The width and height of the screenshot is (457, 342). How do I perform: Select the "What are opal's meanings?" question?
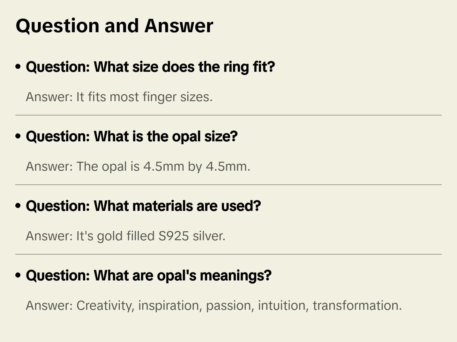149,276
